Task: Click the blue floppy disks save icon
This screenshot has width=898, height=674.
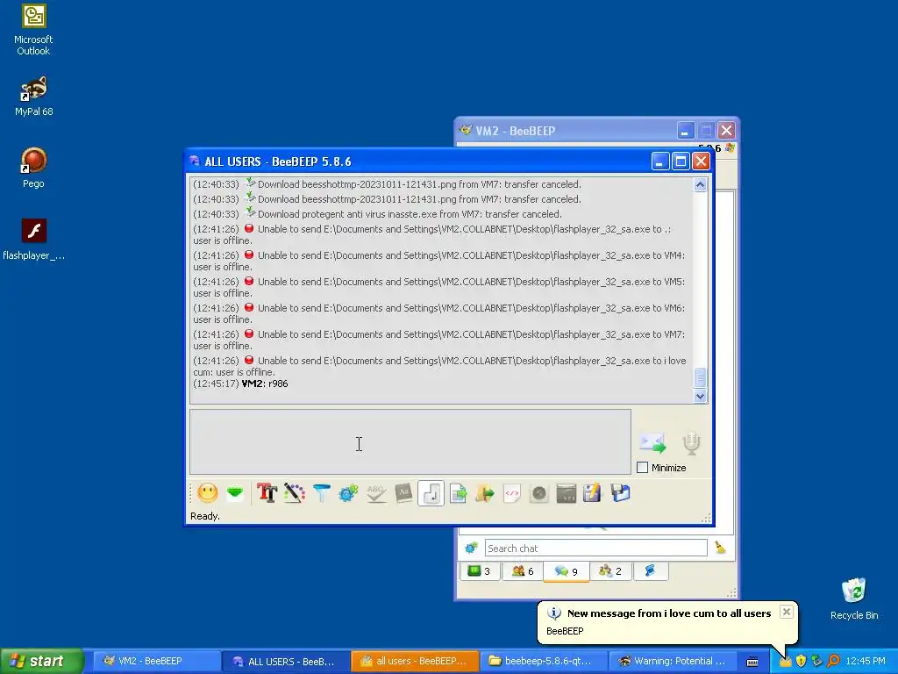Action: tap(620, 493)
